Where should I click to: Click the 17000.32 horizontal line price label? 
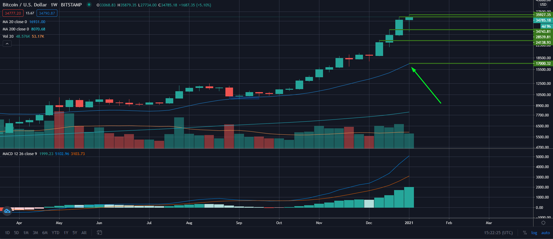tap(543, 64)
